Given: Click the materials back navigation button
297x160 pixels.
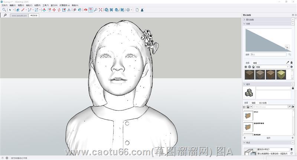Looking at the screenshot, I should click(246, 67).
